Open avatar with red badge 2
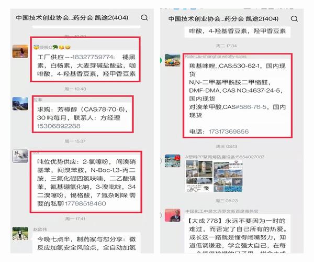The width and height of the screenshot is (314, 262). (172, 161)
